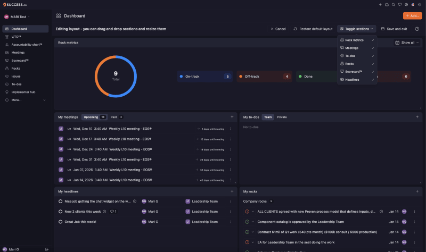The height and width of the screenshot is (252, 426).
Task: Toggle Meetings section visibility
Action: coord(357,48)
